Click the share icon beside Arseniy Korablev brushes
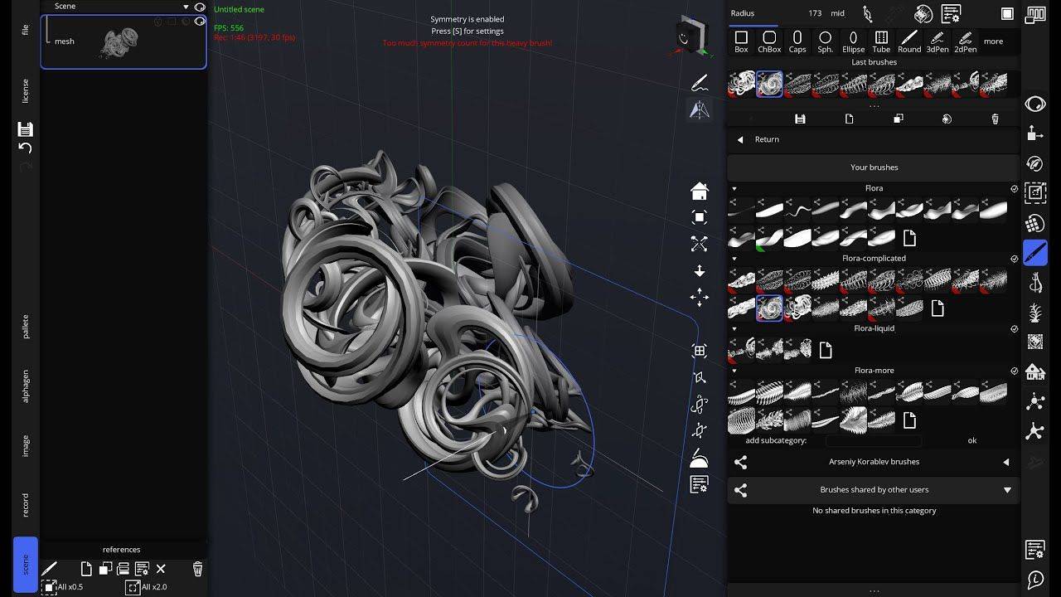 (x=741, y=462)
